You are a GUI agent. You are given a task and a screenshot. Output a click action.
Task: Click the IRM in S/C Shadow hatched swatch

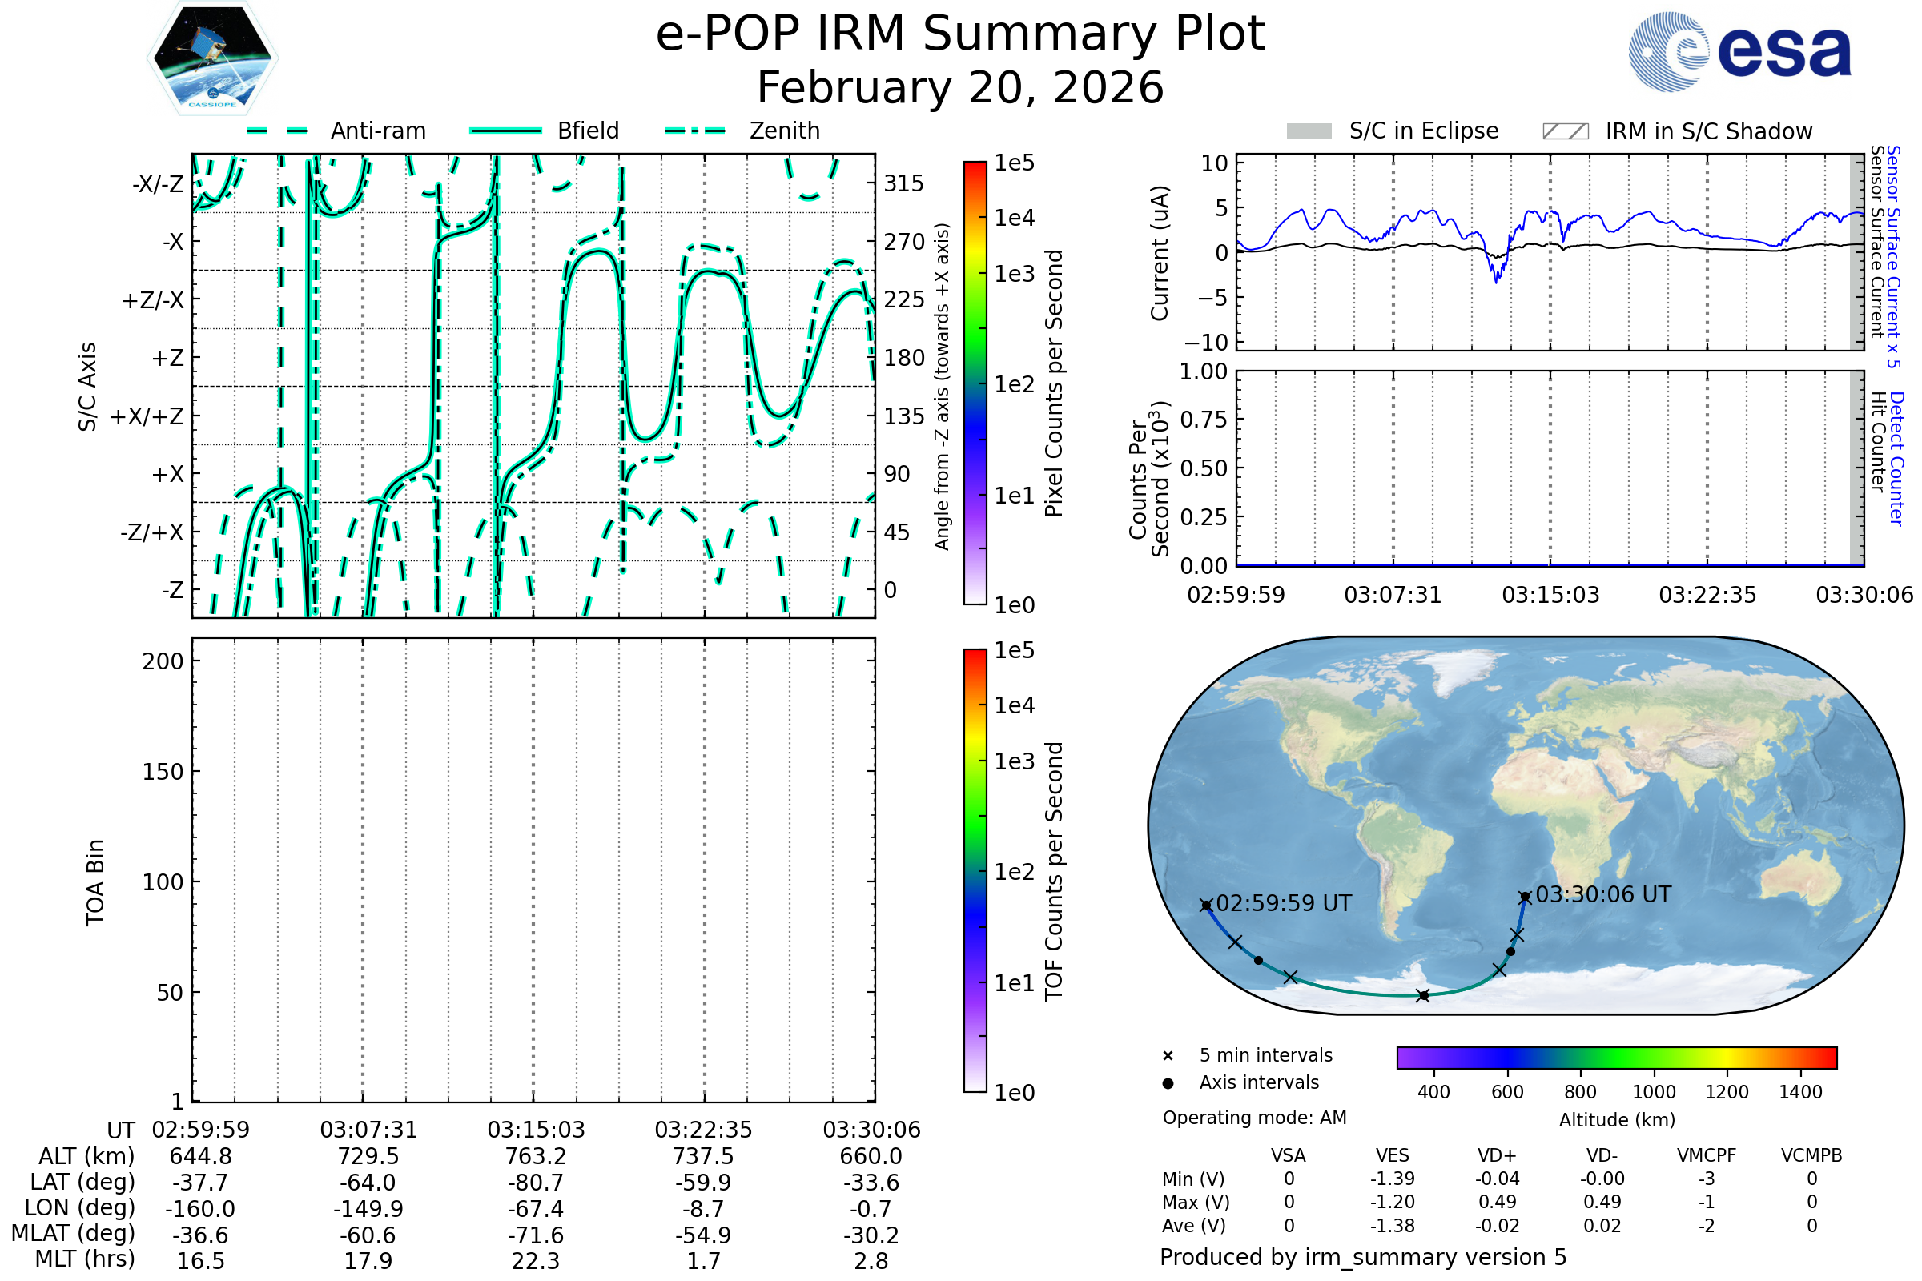pos(1565,131)
